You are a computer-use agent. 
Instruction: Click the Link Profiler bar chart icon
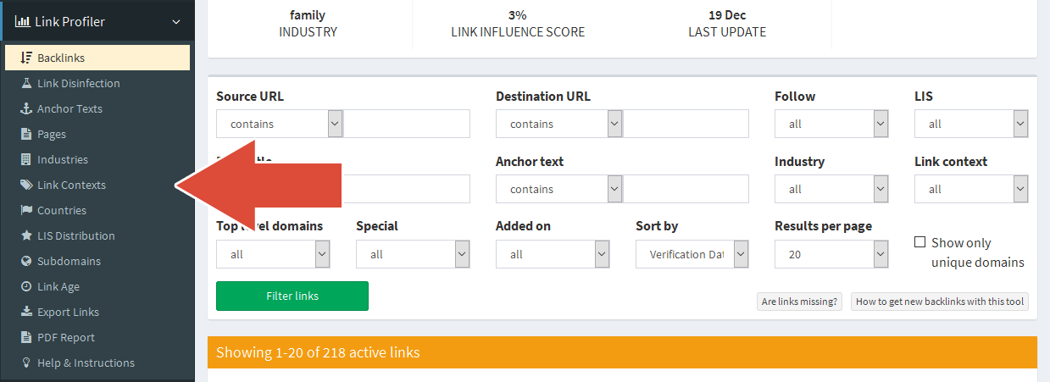[23, 22]
